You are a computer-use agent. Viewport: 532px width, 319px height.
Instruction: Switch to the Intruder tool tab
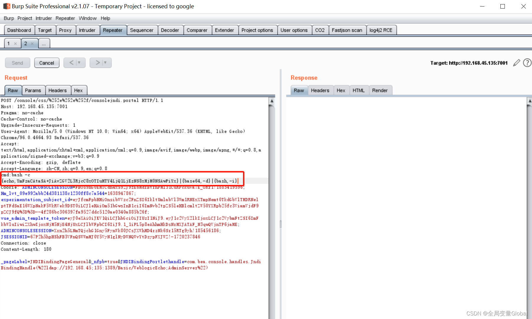tap(87, 30)
